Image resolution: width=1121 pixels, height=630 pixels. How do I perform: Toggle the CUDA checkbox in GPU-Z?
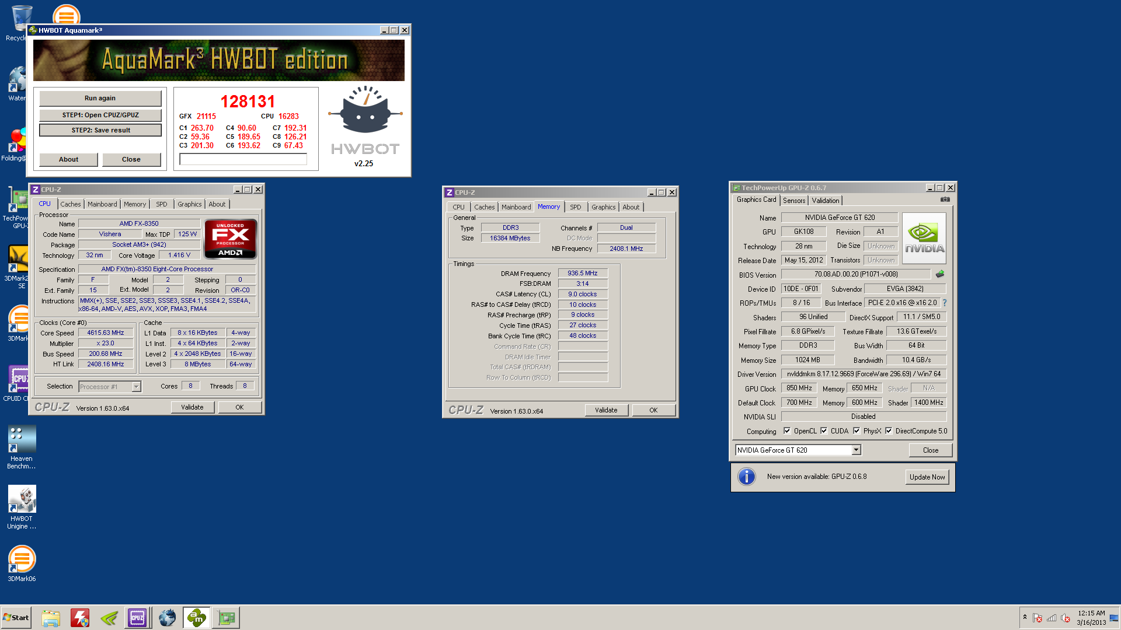point(824,431)
